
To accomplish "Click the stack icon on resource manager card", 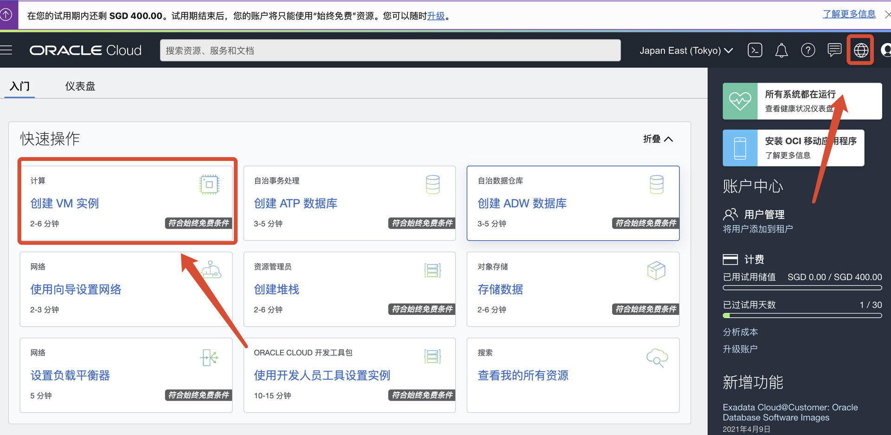I will point(433,270).
